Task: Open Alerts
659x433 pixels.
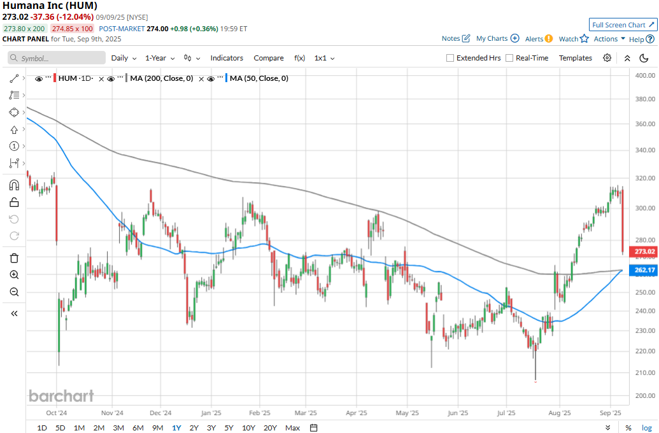Action: pyautogui.click(x=539, y=39)
